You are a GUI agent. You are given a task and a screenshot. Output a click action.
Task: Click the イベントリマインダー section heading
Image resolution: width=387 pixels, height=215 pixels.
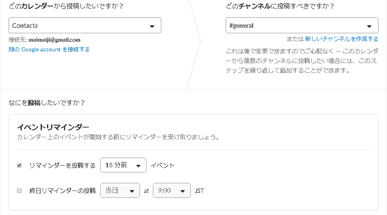pyautogui.click(x=53, y=127)
